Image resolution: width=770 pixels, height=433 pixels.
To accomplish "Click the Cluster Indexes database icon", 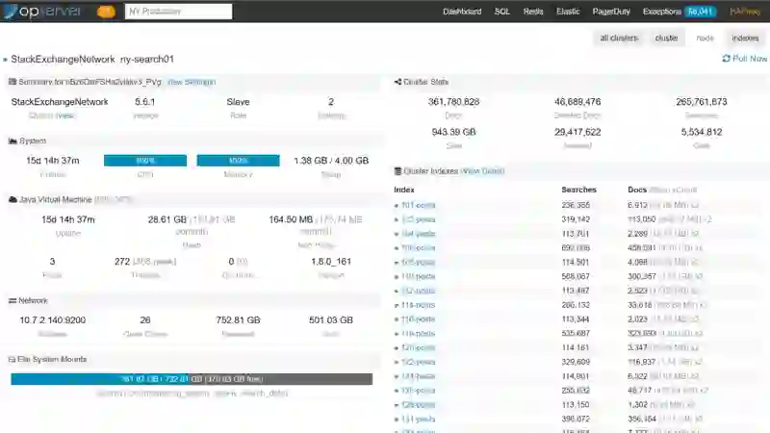I will pyautogui.click(x=398, y=171).
